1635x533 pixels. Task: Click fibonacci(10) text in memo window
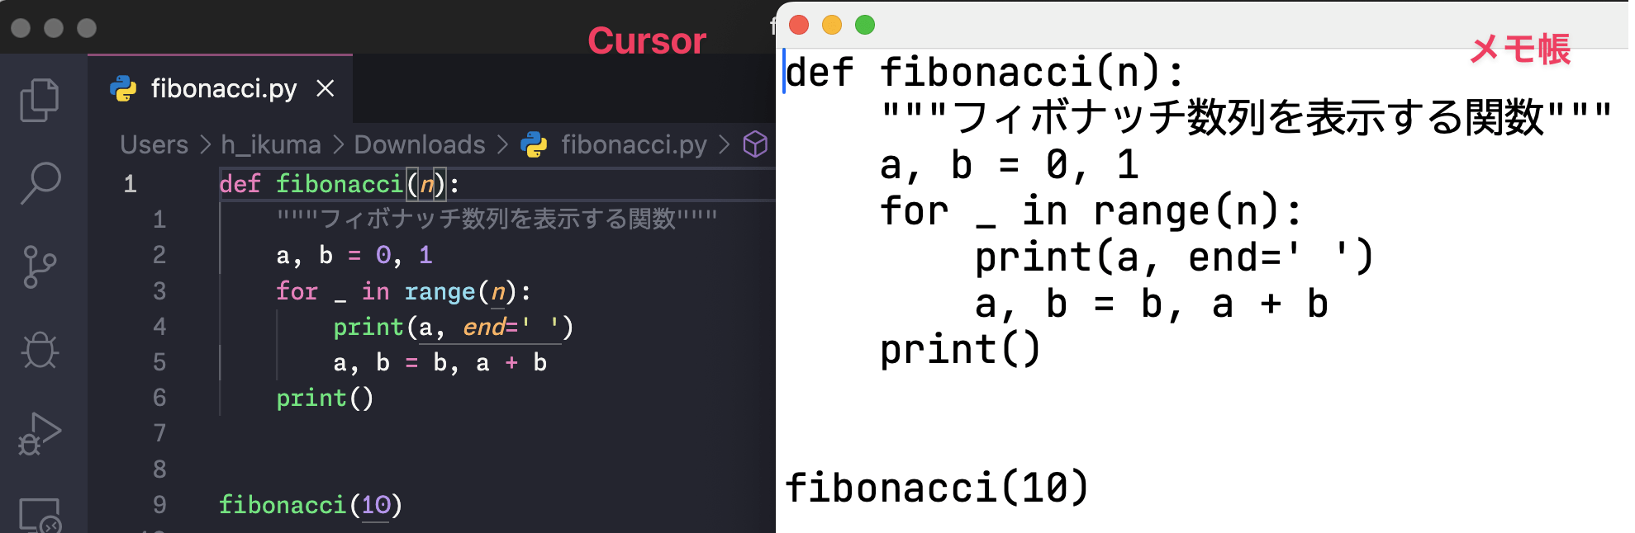[x=937, y=487]
